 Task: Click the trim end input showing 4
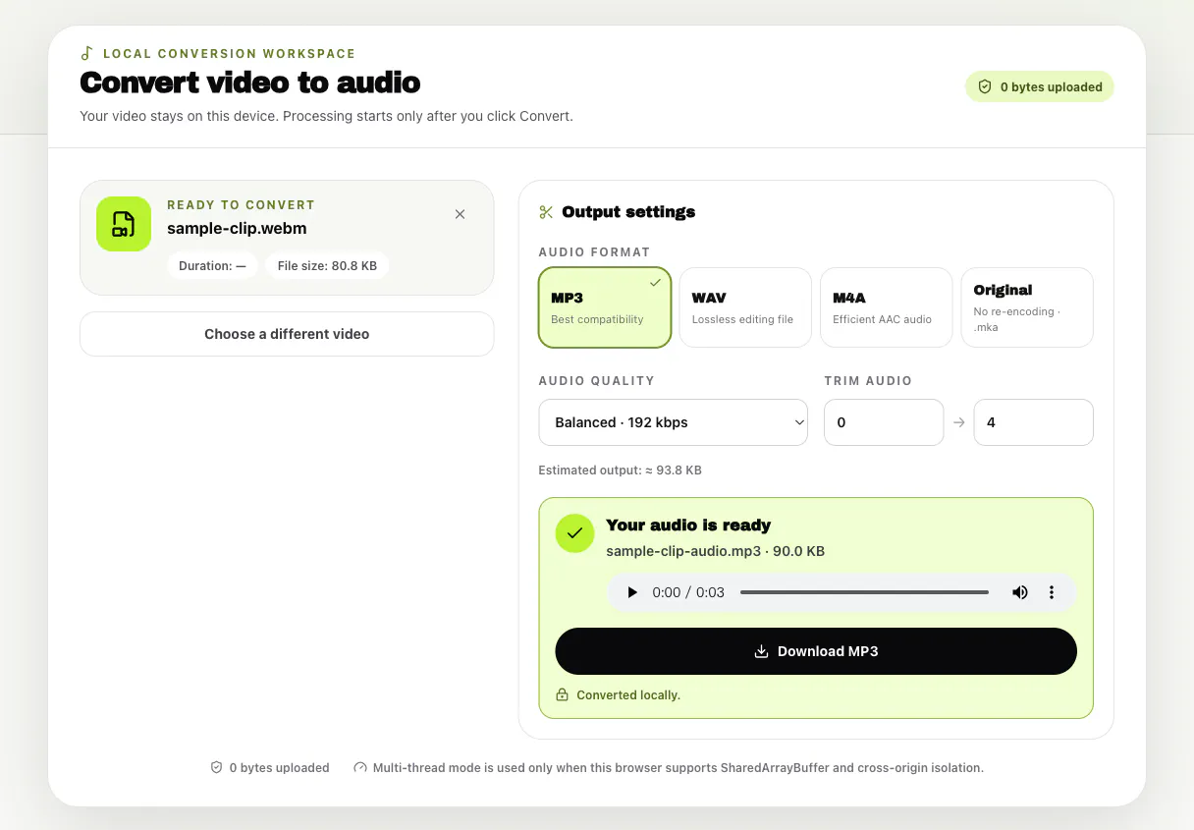pos(1033,422)
